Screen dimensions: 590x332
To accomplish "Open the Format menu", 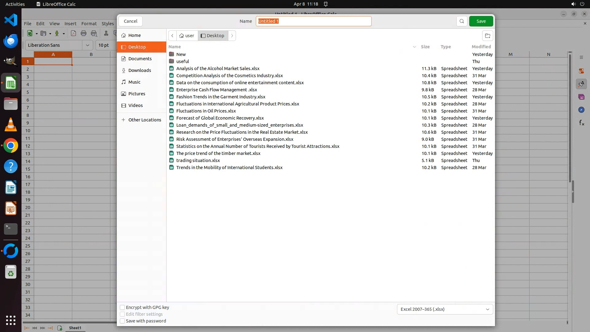I will coord(89,24).
